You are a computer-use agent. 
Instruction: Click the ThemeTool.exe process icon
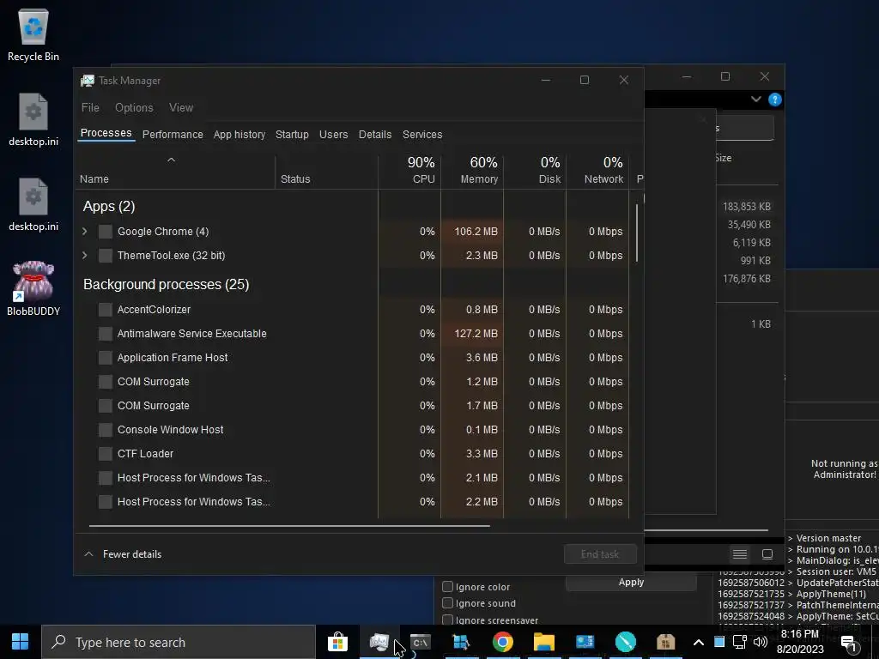coord(106,256)
